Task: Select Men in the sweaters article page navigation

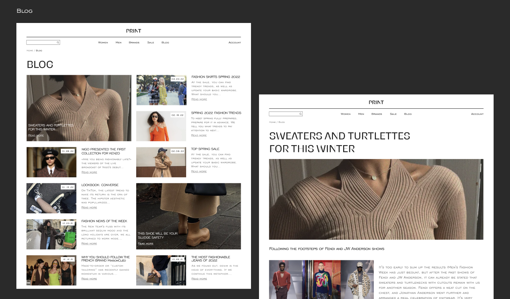Action: (x=361, y=114)
